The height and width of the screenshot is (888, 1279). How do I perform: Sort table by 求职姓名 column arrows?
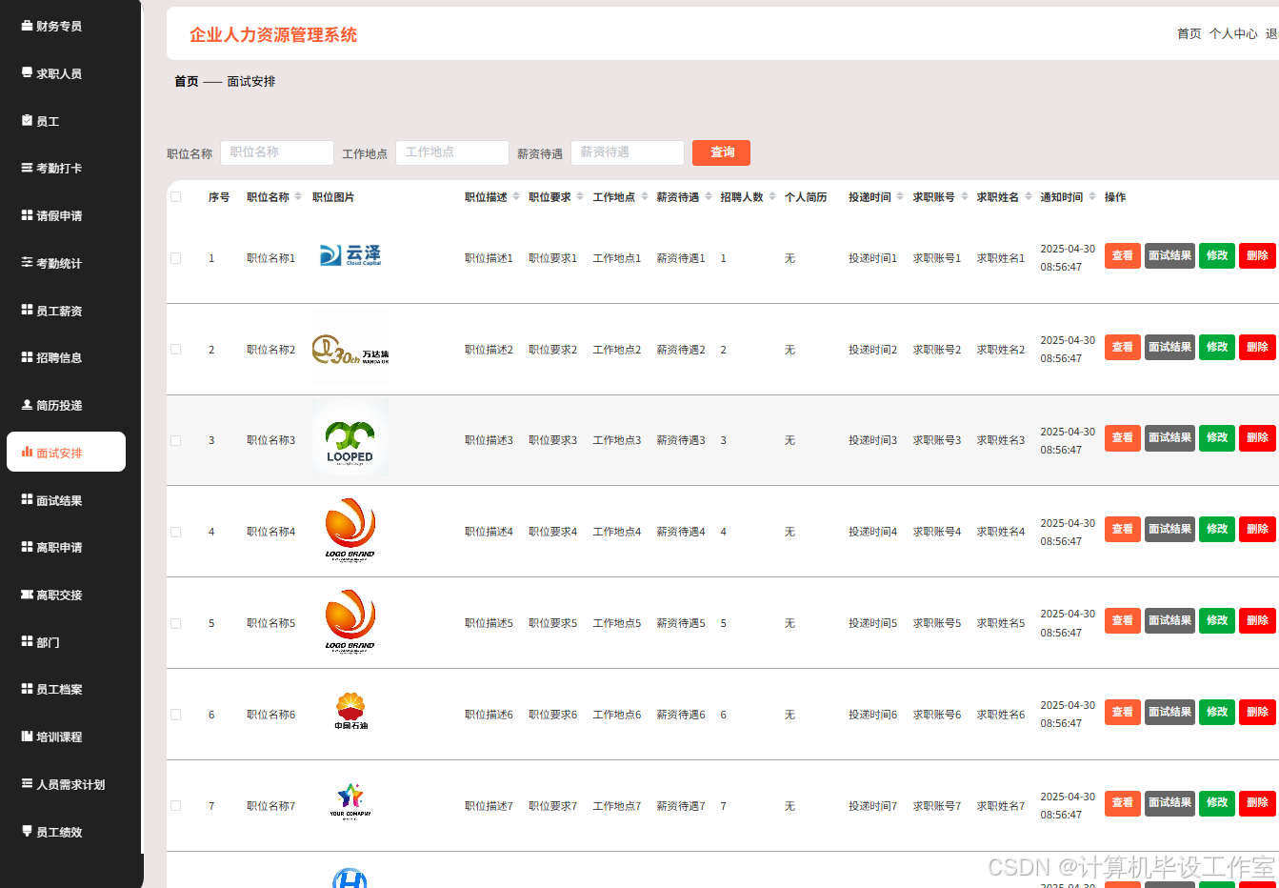click(x=1029, y=196)
